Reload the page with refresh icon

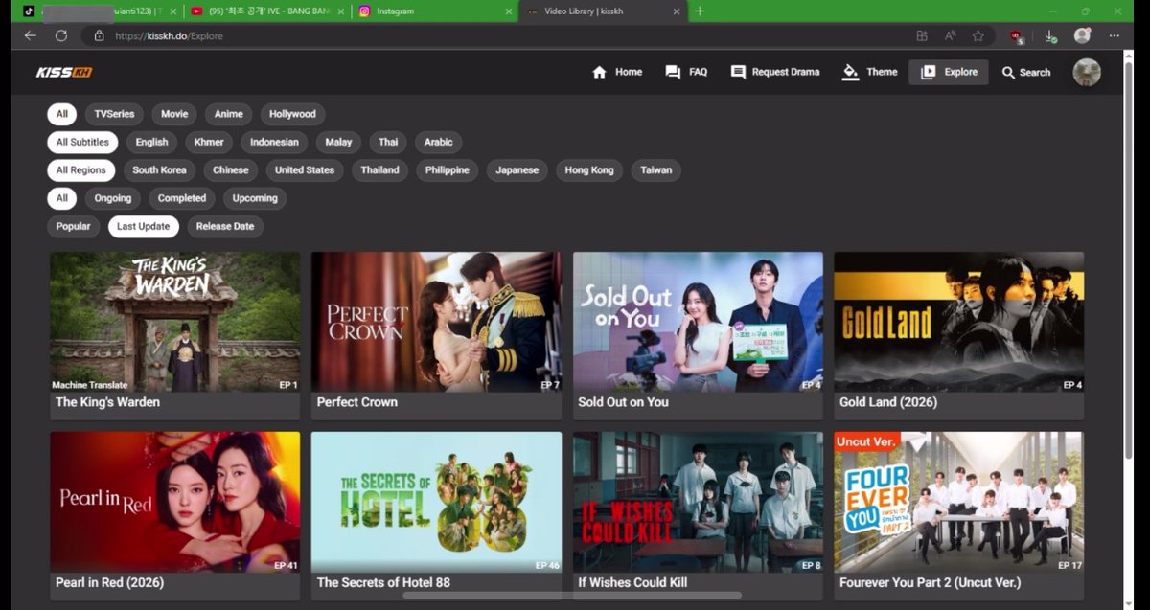point(61,35)
